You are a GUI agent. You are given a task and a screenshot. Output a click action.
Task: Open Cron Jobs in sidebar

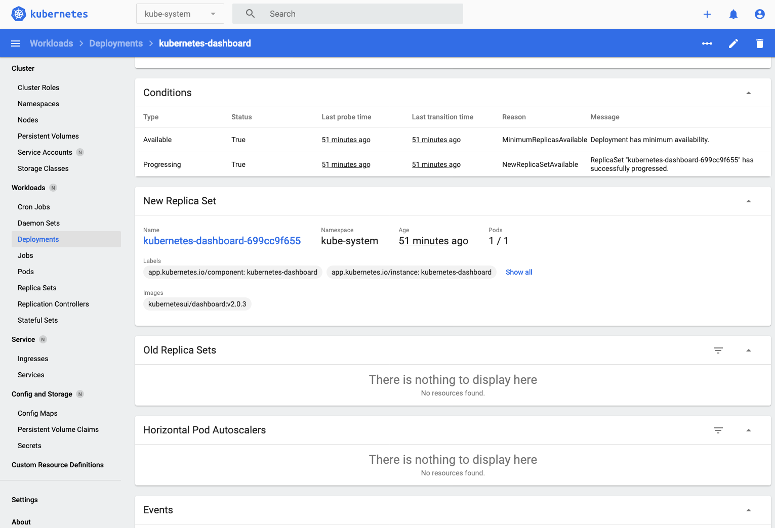pyautogui.click(x=34, y=207)
